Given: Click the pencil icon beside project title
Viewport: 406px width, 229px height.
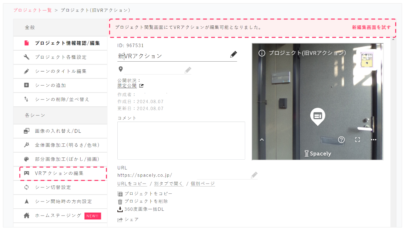Looking at the screenshot, I should [234, 54].
